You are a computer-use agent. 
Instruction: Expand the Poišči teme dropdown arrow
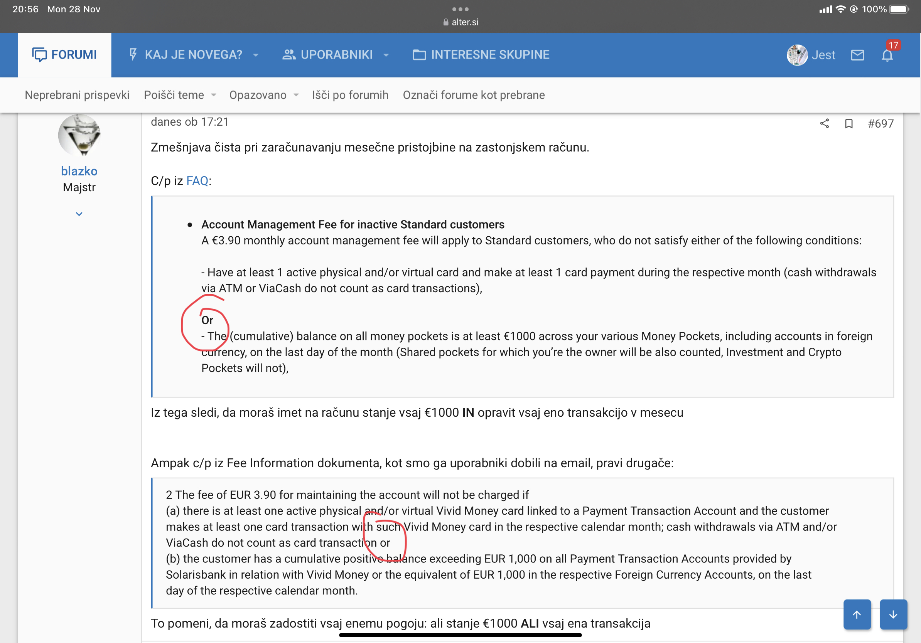point(214,95)
